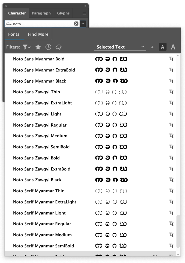The width and height of the screenshot is (185, 263).
Task: Click the scroll up arrow of font list
Action: [x=178, y=55]
